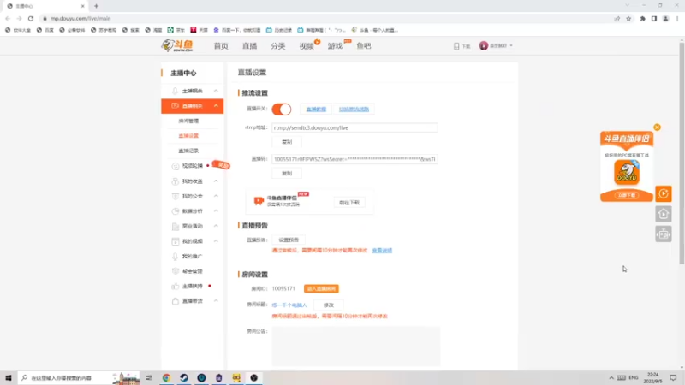This screenshot has height=385, width=685.
Task: Click the 主播扶持 thumbs-up icon
Action: coord(176,287)
